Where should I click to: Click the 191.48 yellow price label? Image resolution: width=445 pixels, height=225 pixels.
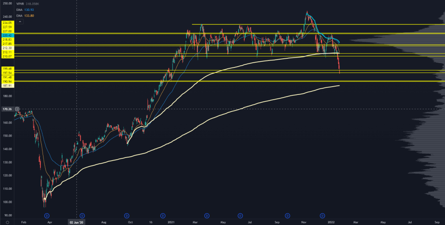coord(7,77)
